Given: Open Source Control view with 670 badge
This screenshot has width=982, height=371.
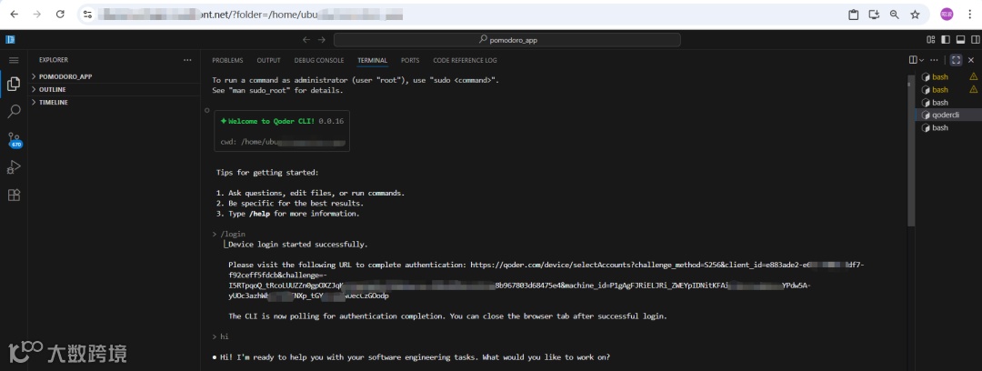Looking at the screenshot, I should (14, 140).
